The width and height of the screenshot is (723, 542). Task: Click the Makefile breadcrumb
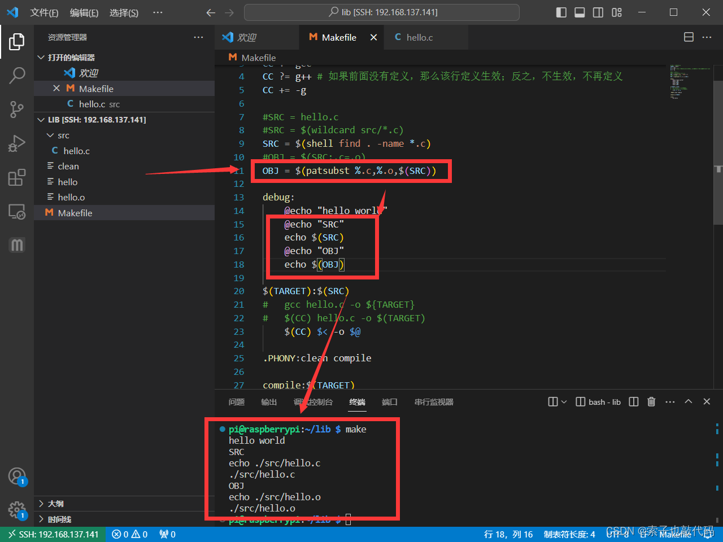pyautogui.click(x=252, y=58)
